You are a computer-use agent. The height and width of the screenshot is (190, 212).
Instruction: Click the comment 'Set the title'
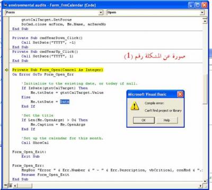[38, 116]
